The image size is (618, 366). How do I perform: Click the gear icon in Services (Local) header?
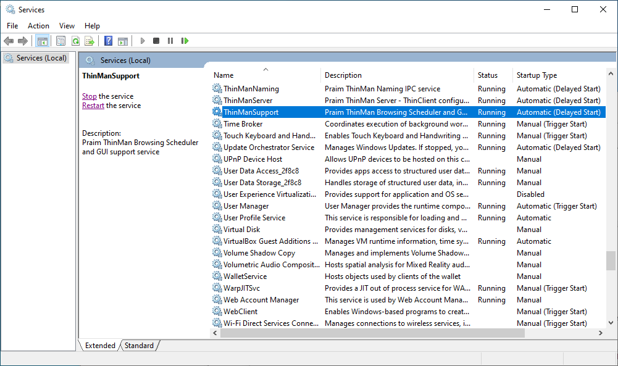click(90, 60)
